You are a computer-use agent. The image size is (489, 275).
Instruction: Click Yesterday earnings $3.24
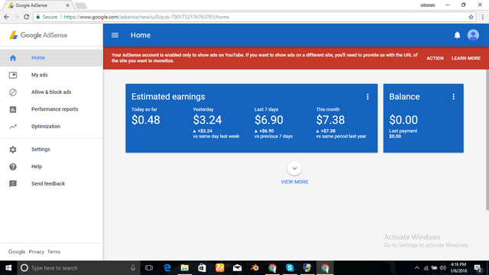tap(207, 120)
